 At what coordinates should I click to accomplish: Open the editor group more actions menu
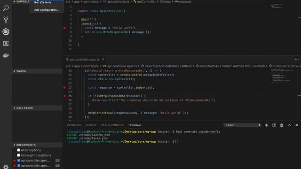coord(297,60)
